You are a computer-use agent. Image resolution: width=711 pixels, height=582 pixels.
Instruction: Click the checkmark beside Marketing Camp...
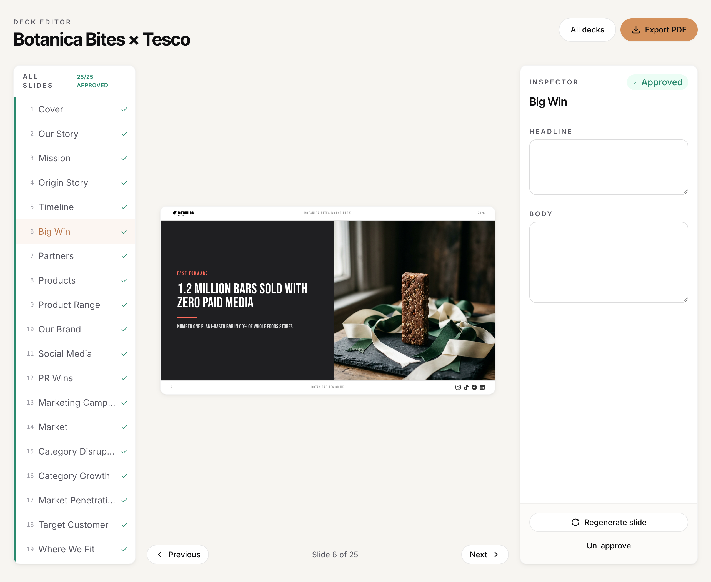124,403
